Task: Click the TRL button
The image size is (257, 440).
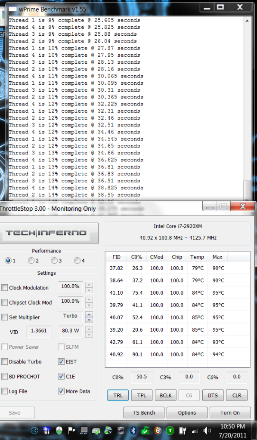Action: pyautogui.click(x=118, y=395)
